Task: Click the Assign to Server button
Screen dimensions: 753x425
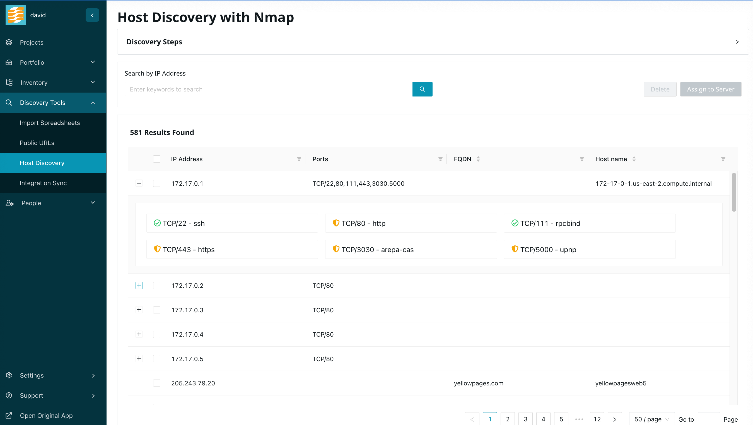Action: (711, 90)
